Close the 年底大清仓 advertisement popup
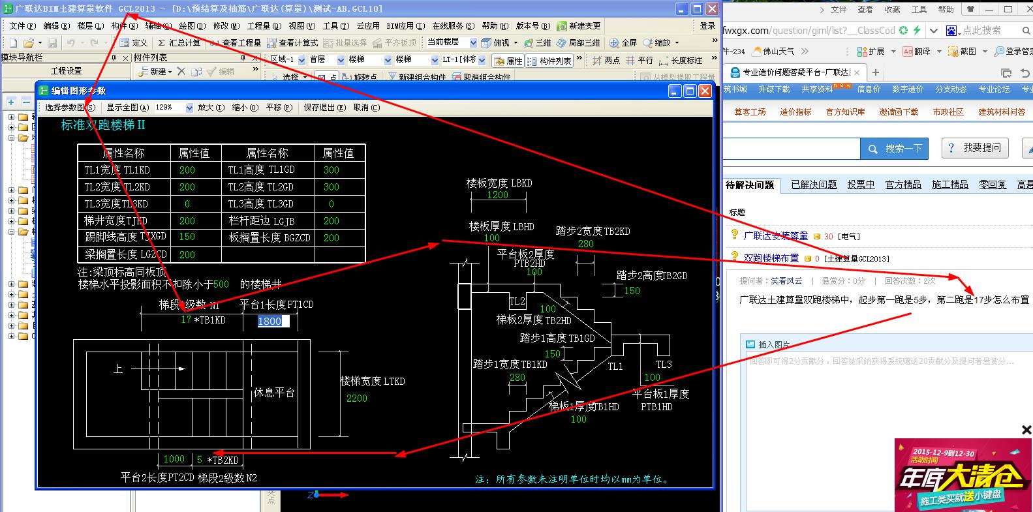This screenshot has width=1033, height=512. point(1026,430)
